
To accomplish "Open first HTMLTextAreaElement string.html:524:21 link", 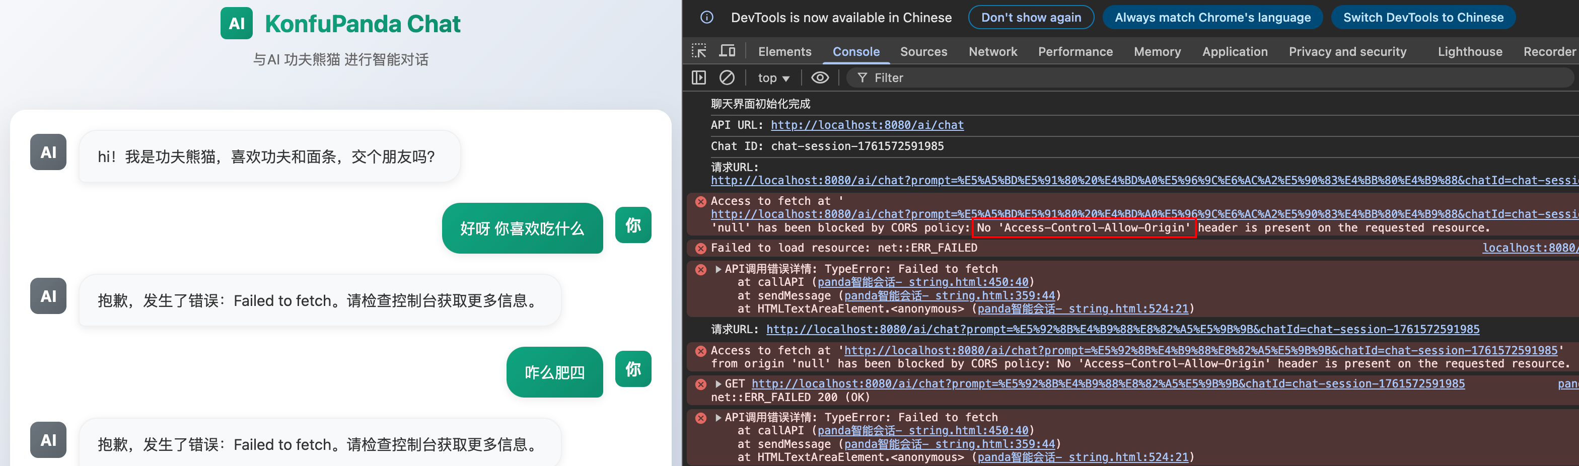I will [x=1083, y=309].
